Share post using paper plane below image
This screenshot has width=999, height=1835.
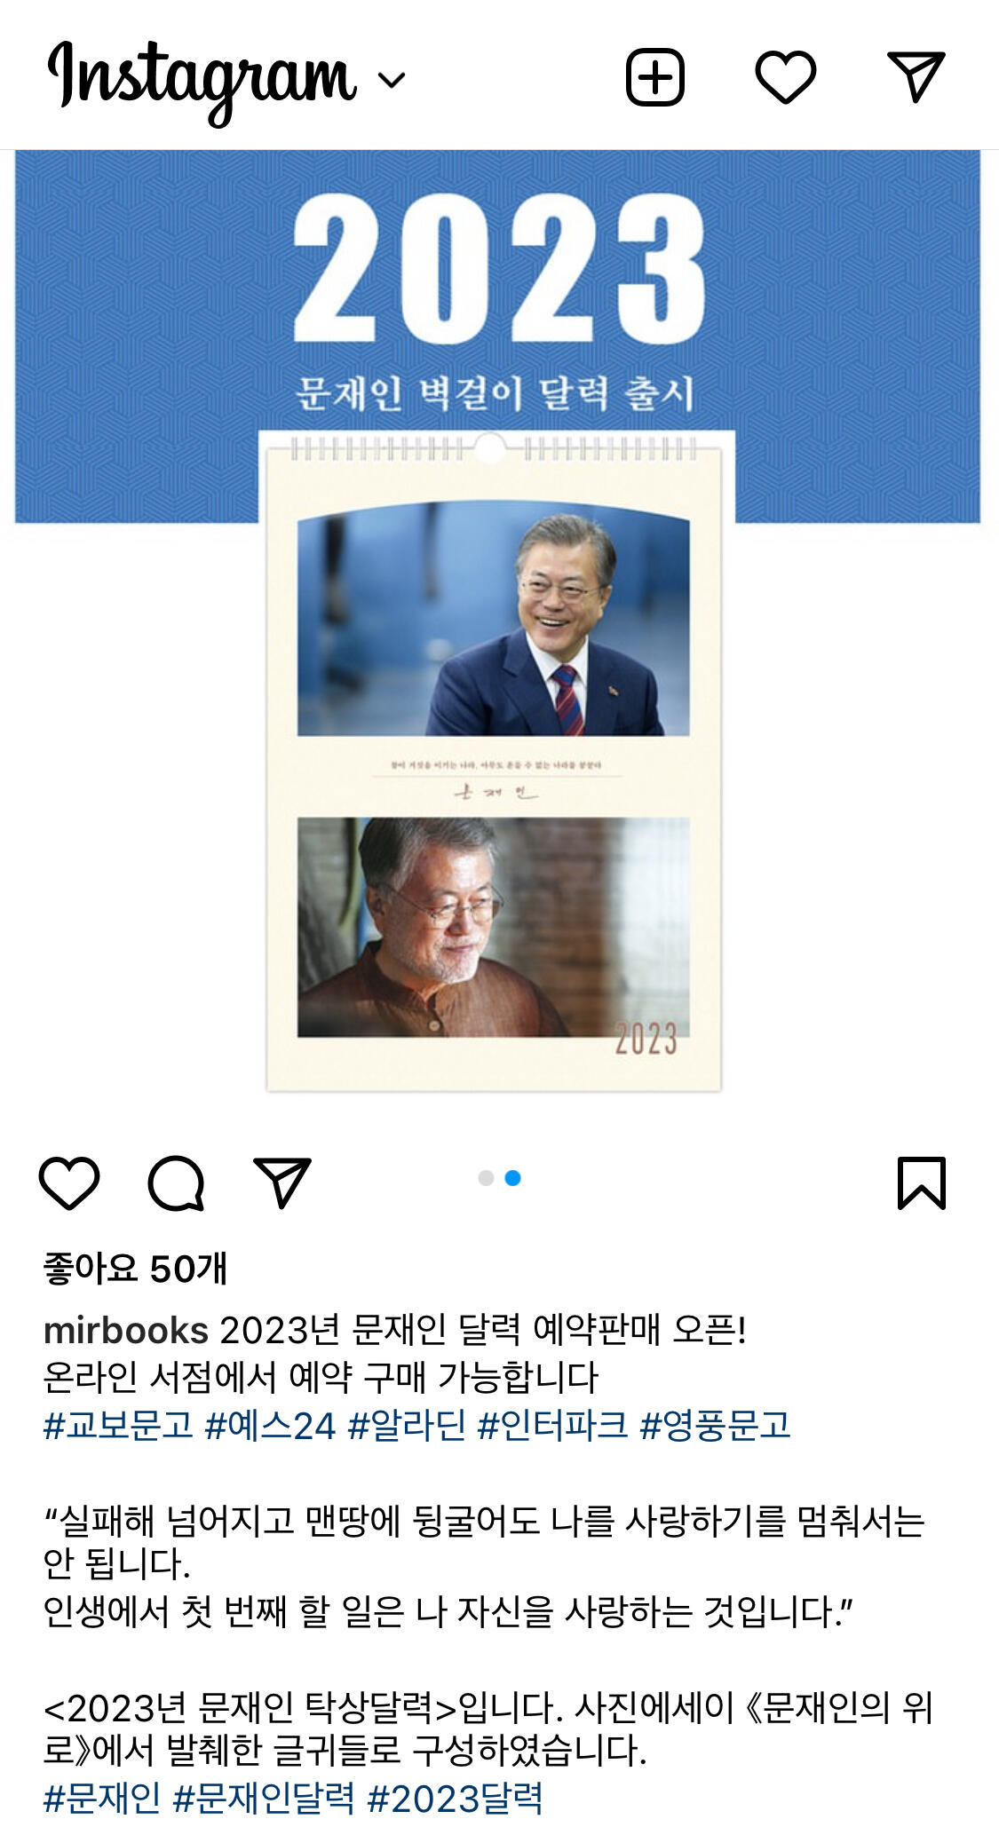(x=282, y=1182)
